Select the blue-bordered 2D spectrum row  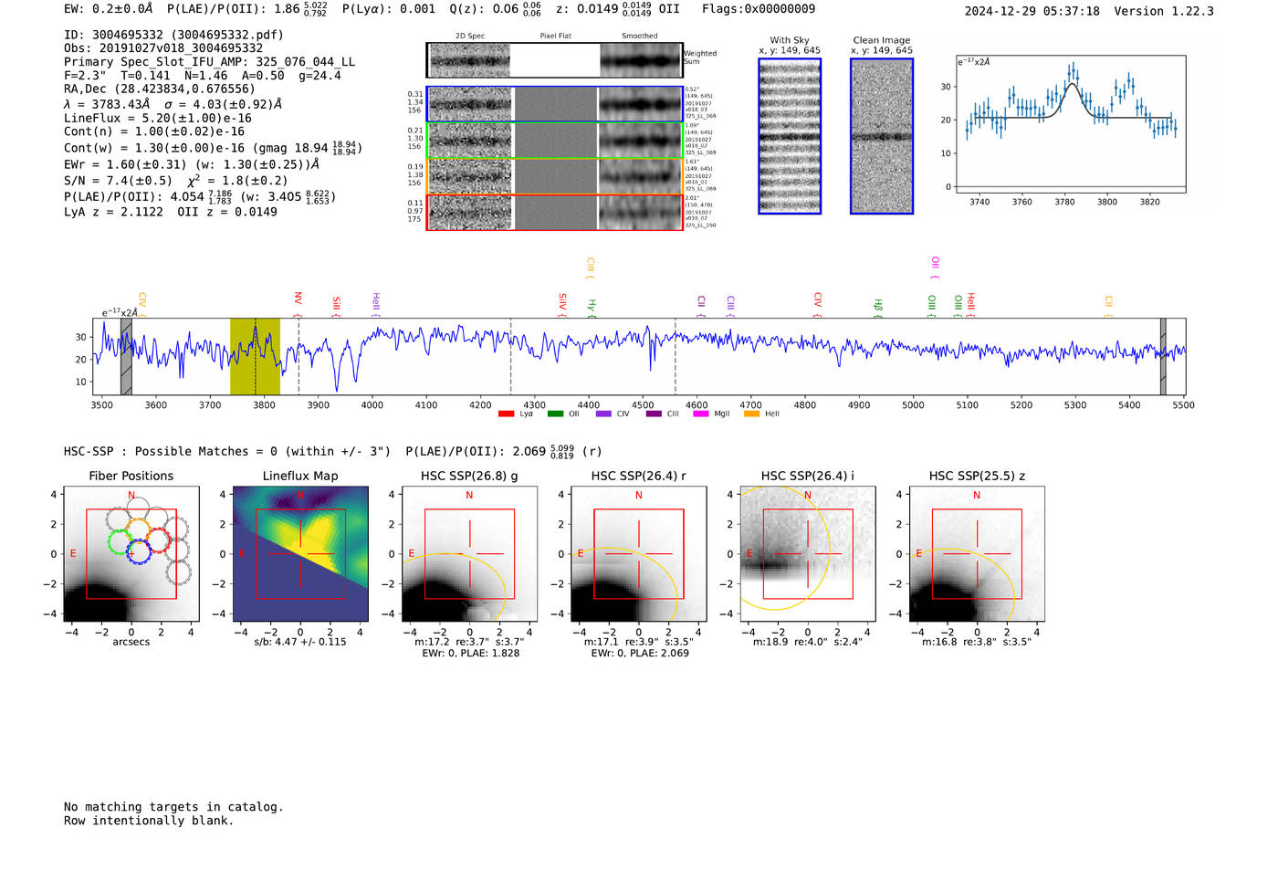pyautogui.click(x=555, y=104)
